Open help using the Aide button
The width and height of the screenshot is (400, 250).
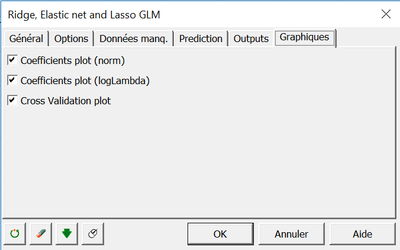[362, 234]
